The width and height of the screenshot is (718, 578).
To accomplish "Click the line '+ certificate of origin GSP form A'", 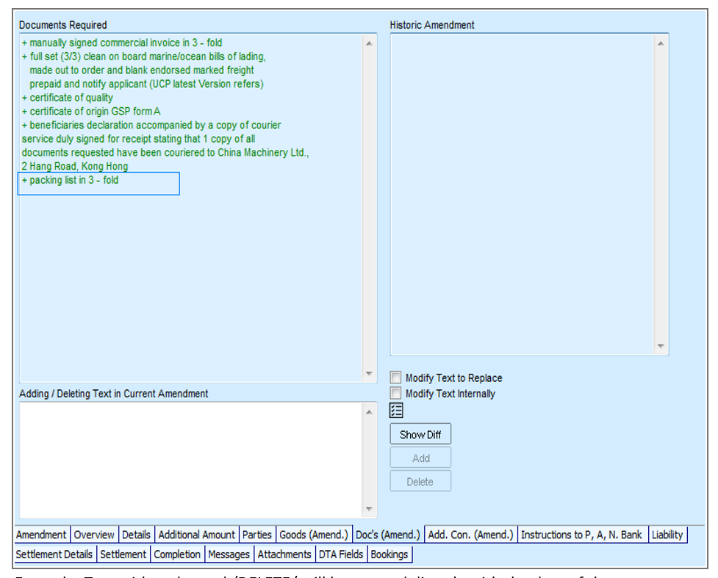I will click(91, 111).
